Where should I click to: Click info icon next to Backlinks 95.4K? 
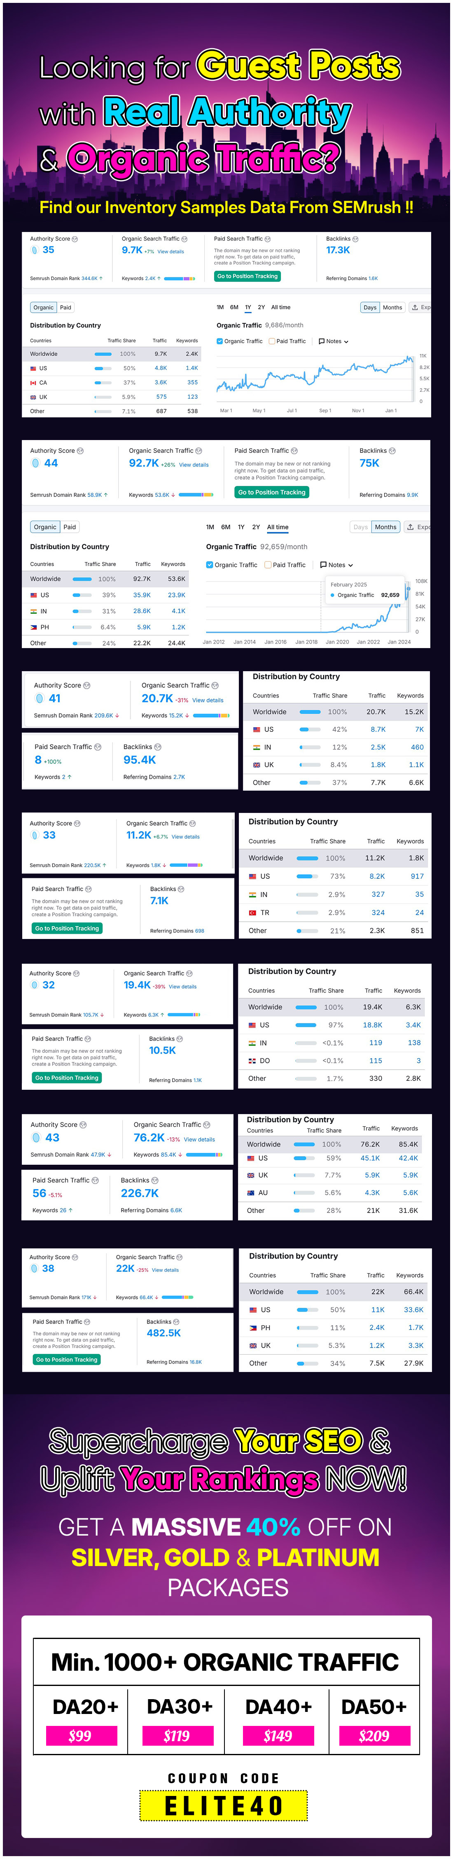[158, 747]
